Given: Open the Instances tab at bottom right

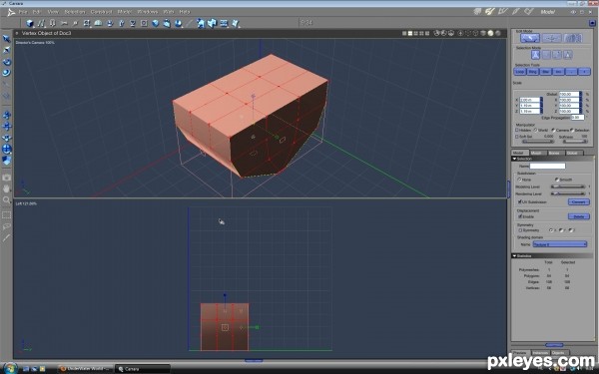Looking at the screenshot, I should click(540, 353).
